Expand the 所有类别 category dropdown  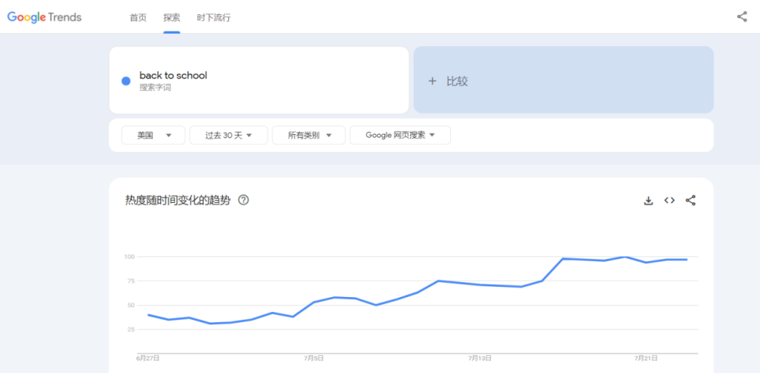tap(309, 135)
